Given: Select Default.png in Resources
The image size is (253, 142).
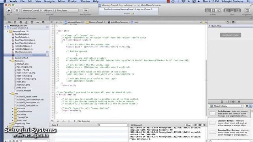Looking at the screenshot, I should click(x=23, y=64).
